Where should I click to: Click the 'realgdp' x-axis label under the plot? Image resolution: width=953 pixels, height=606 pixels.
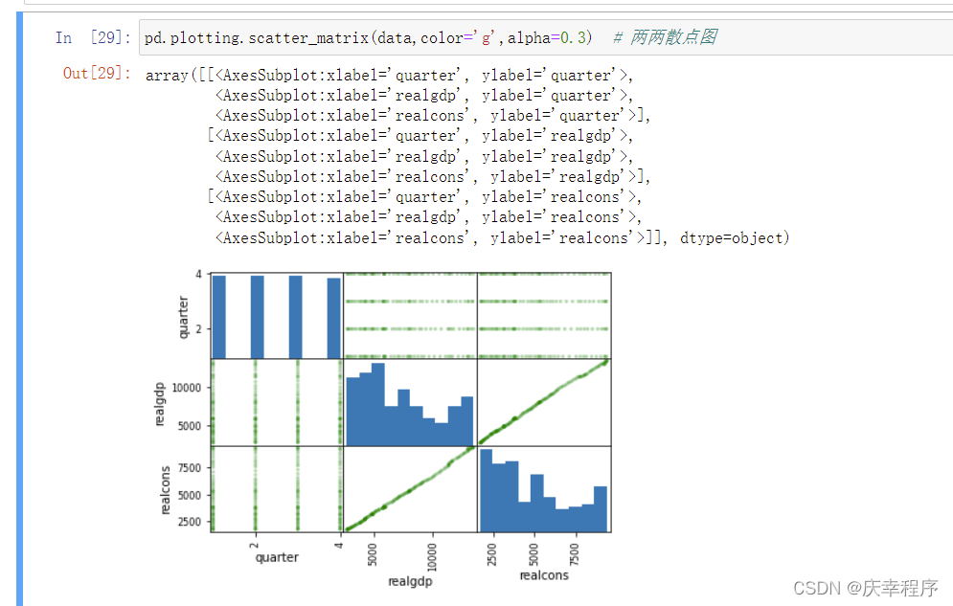[x=410, y=581]
